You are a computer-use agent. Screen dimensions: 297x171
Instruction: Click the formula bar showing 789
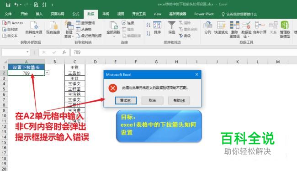[x=183, y=52]
